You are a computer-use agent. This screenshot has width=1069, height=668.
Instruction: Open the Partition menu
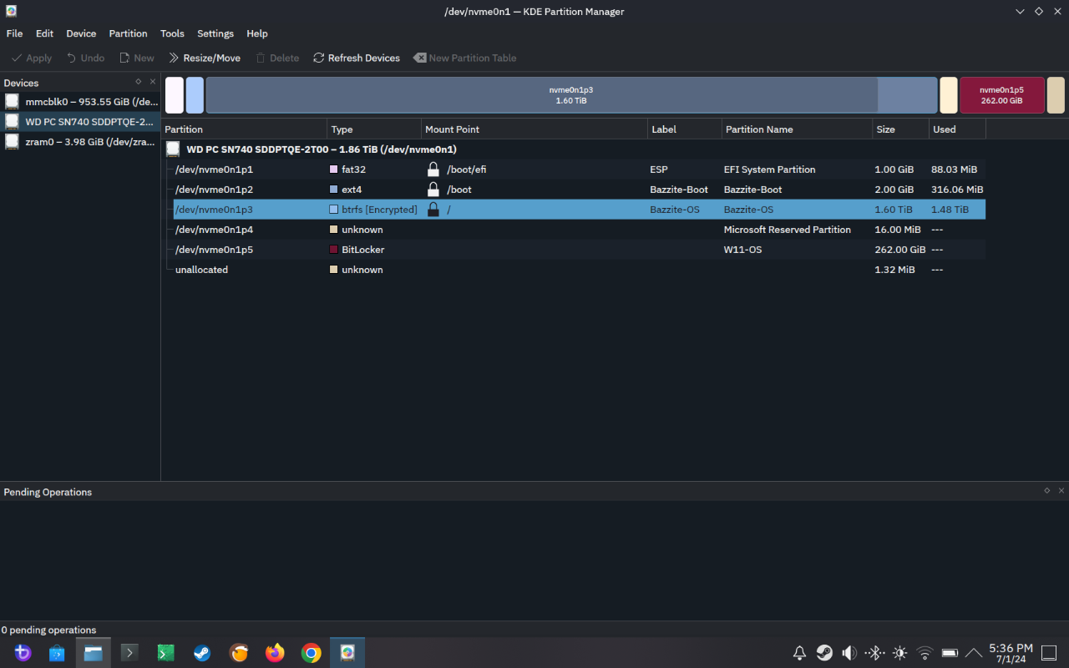pyautogui.click(x=128, y=33)
